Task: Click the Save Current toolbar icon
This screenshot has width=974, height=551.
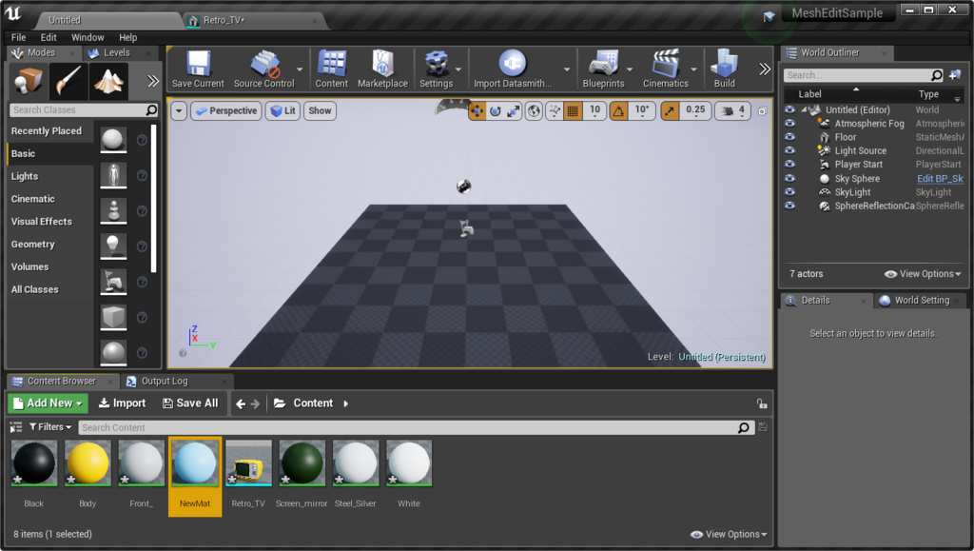Action: pos(198,65)
